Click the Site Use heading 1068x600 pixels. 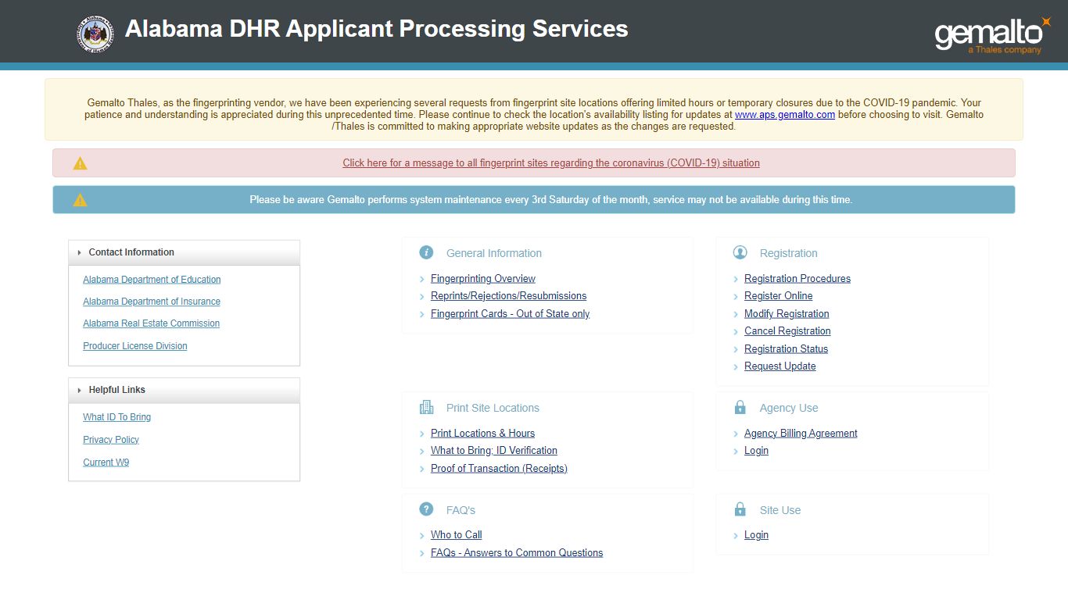click(780, 510)
